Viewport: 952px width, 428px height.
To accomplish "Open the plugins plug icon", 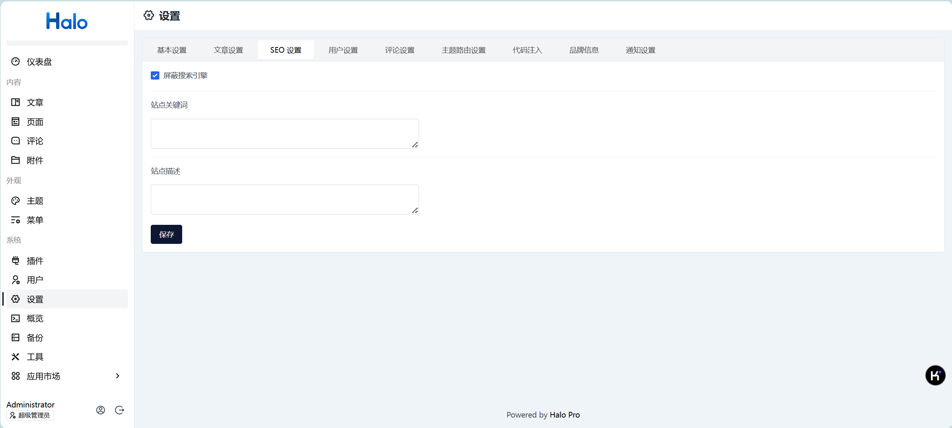I will [x=15, y=260].
